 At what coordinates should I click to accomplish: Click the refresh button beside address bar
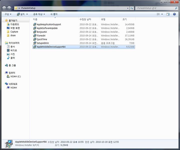(132, 8)
